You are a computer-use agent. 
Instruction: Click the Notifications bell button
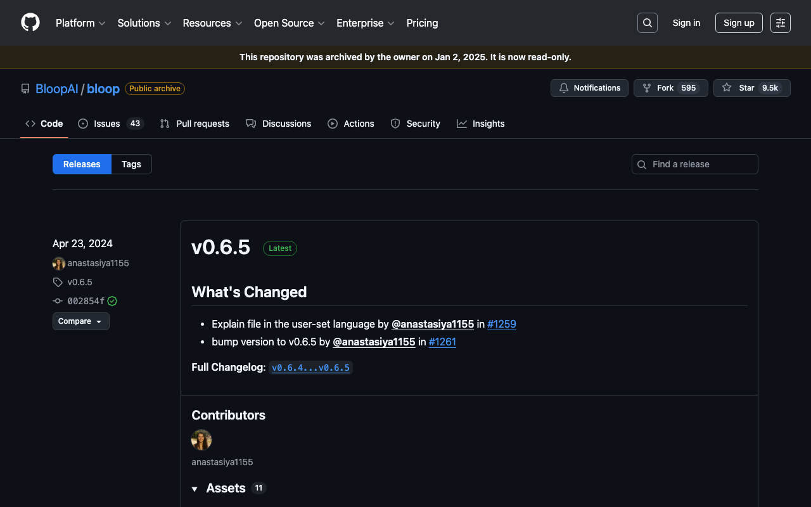click(x=589, y=88)
